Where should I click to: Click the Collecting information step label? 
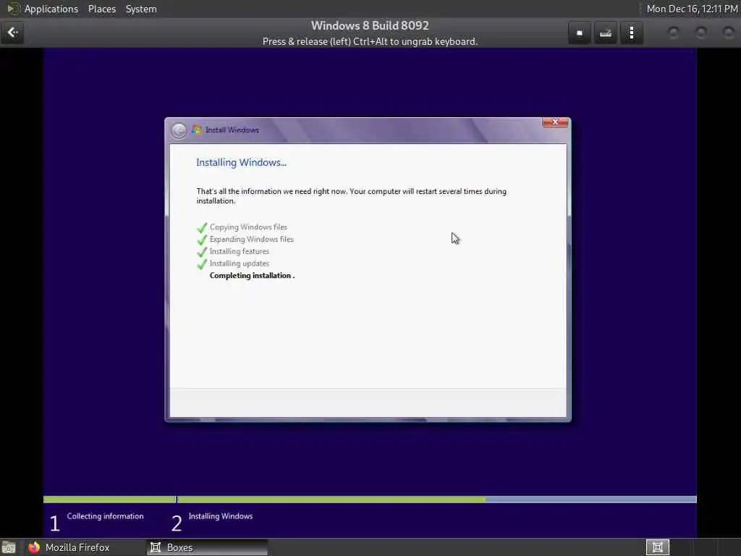coord(105,516)
